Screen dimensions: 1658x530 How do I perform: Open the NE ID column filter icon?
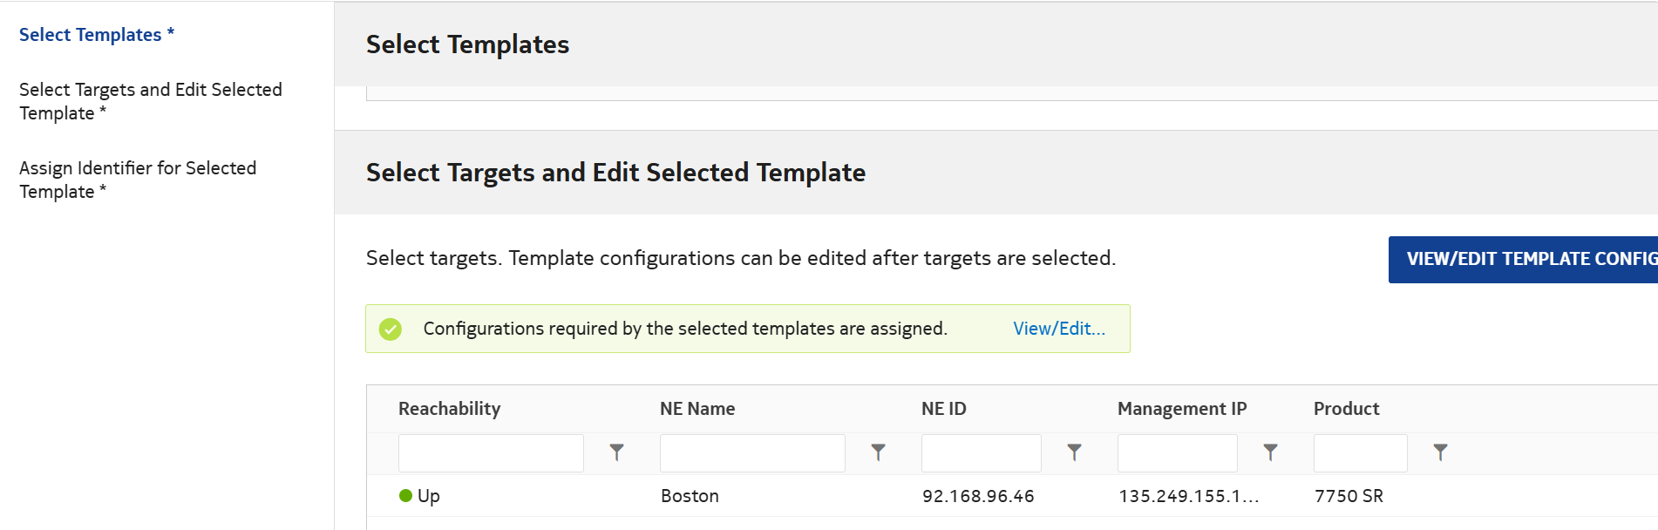click(1074, 452)
